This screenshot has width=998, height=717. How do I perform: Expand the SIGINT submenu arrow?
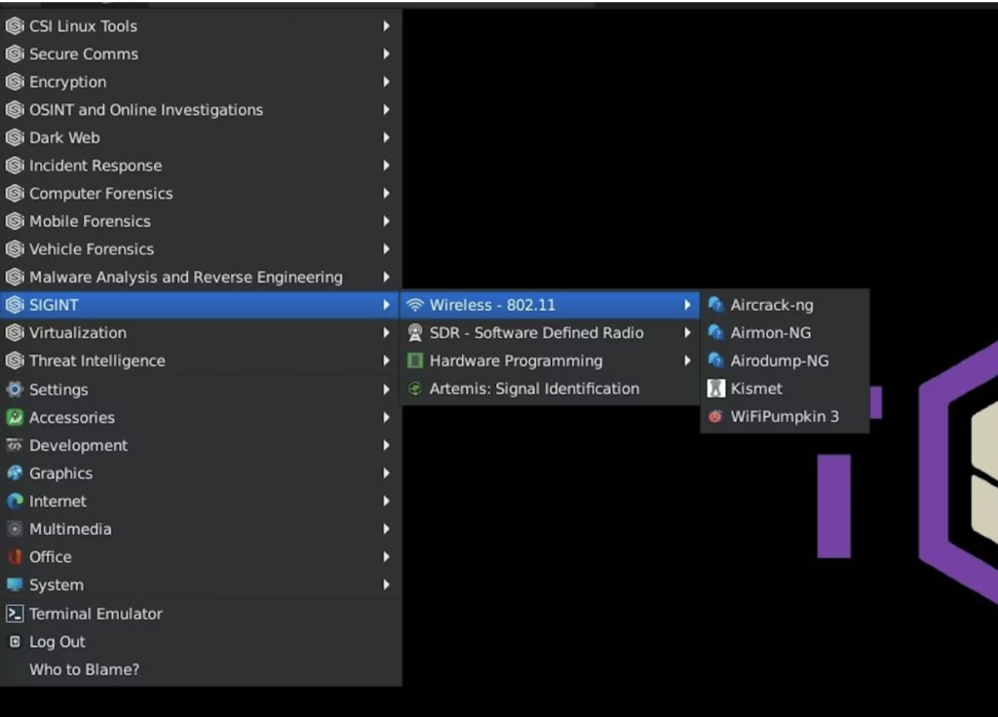click(386, 305)
